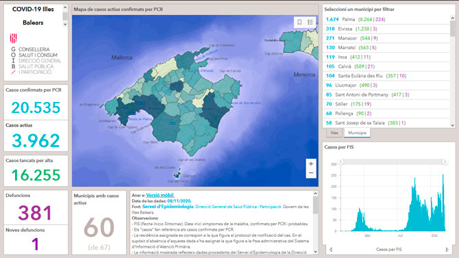Select the Municipis tab
The image size is (459, 258).
click(357, 133)
